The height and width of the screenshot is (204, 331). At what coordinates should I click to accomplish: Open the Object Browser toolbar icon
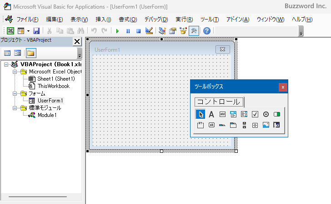pos(183,31)
